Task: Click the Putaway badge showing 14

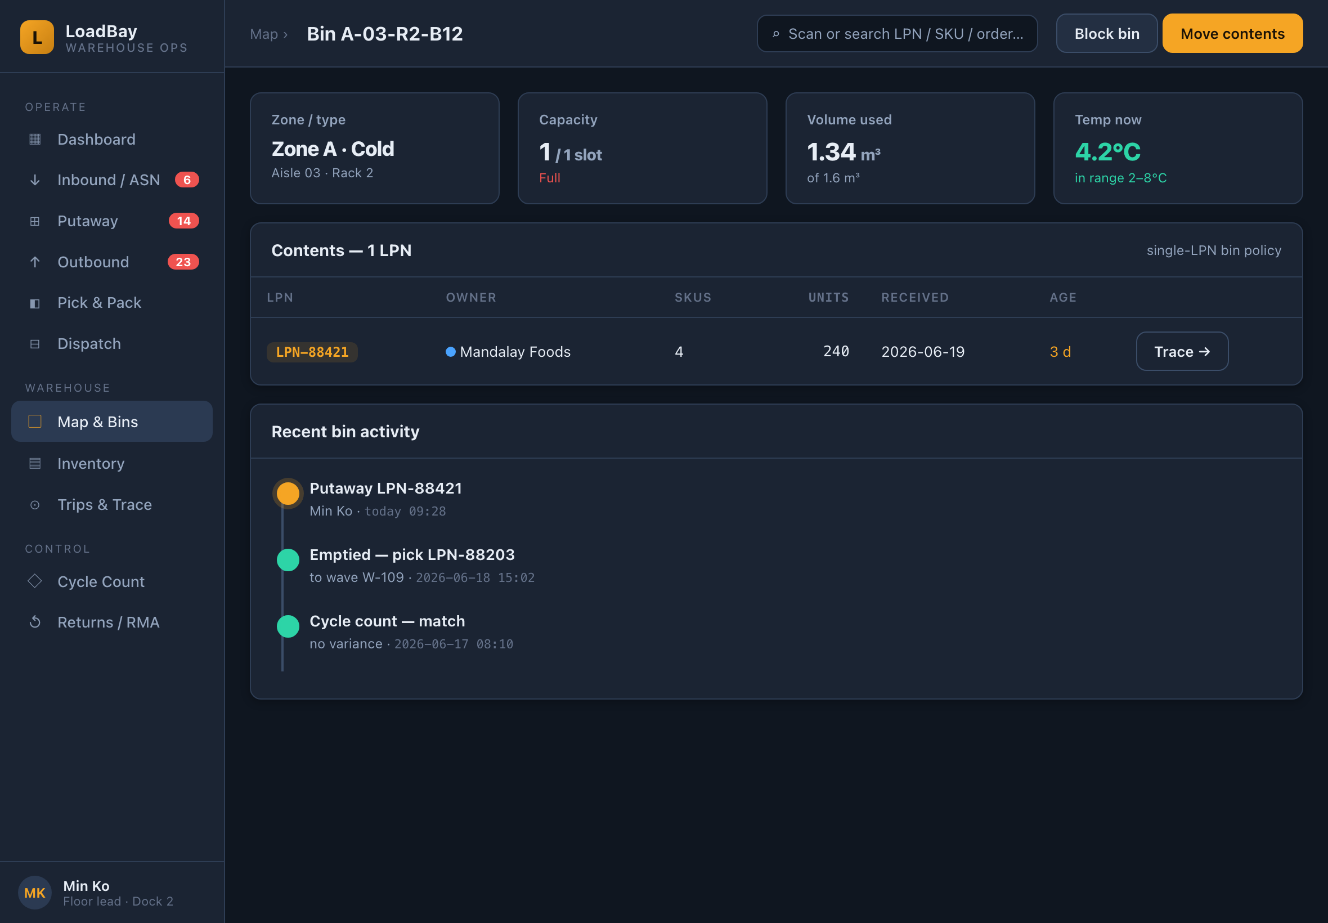Action: pyautogui.click(x=184, y=221)
